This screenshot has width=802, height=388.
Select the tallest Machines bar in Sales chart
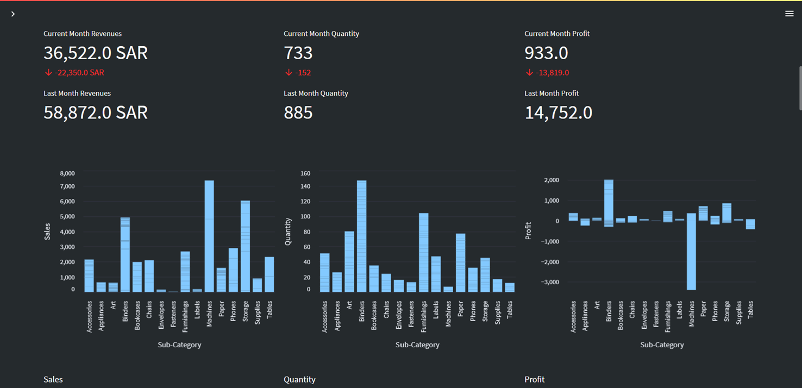[x=208, y=234]
